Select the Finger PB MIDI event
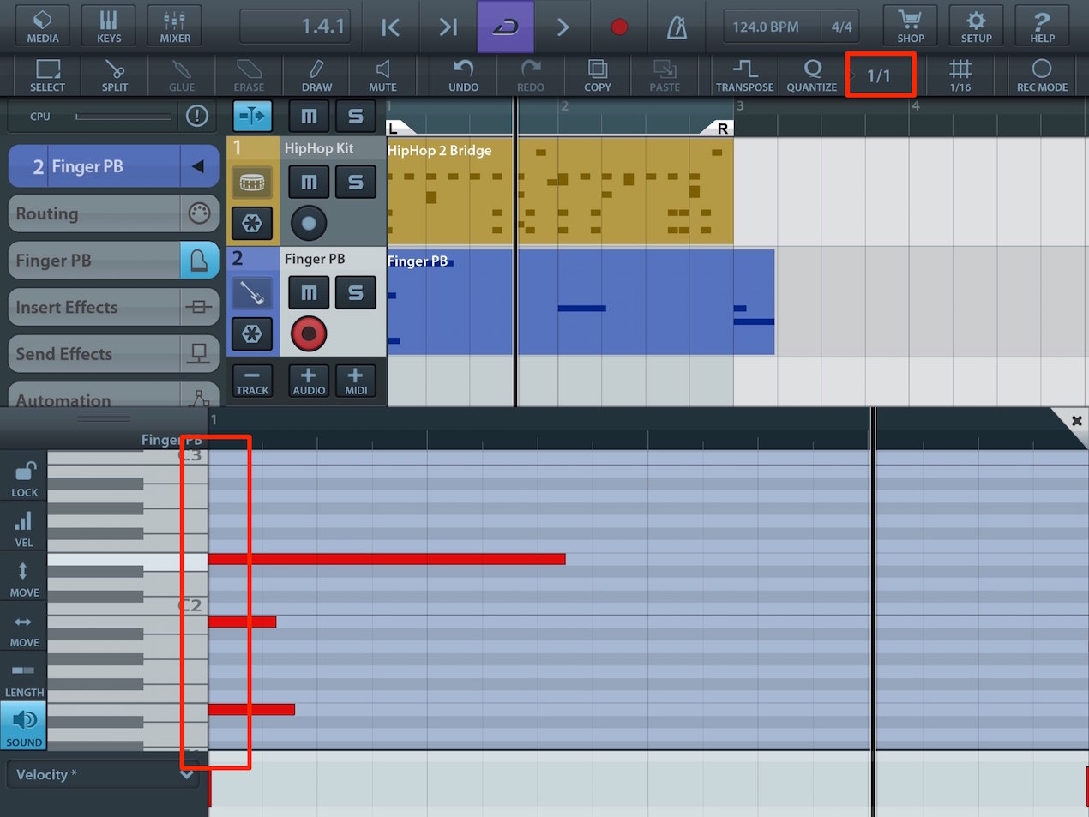Screen dimensions: 1089x817 [x=581, y=302]
